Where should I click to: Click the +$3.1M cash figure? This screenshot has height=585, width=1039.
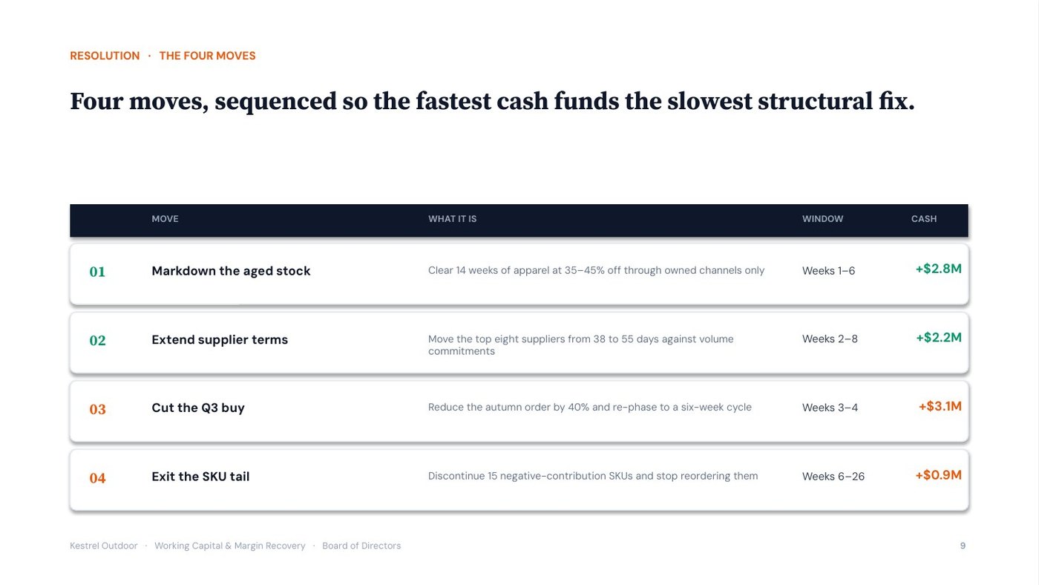(940, 406)
